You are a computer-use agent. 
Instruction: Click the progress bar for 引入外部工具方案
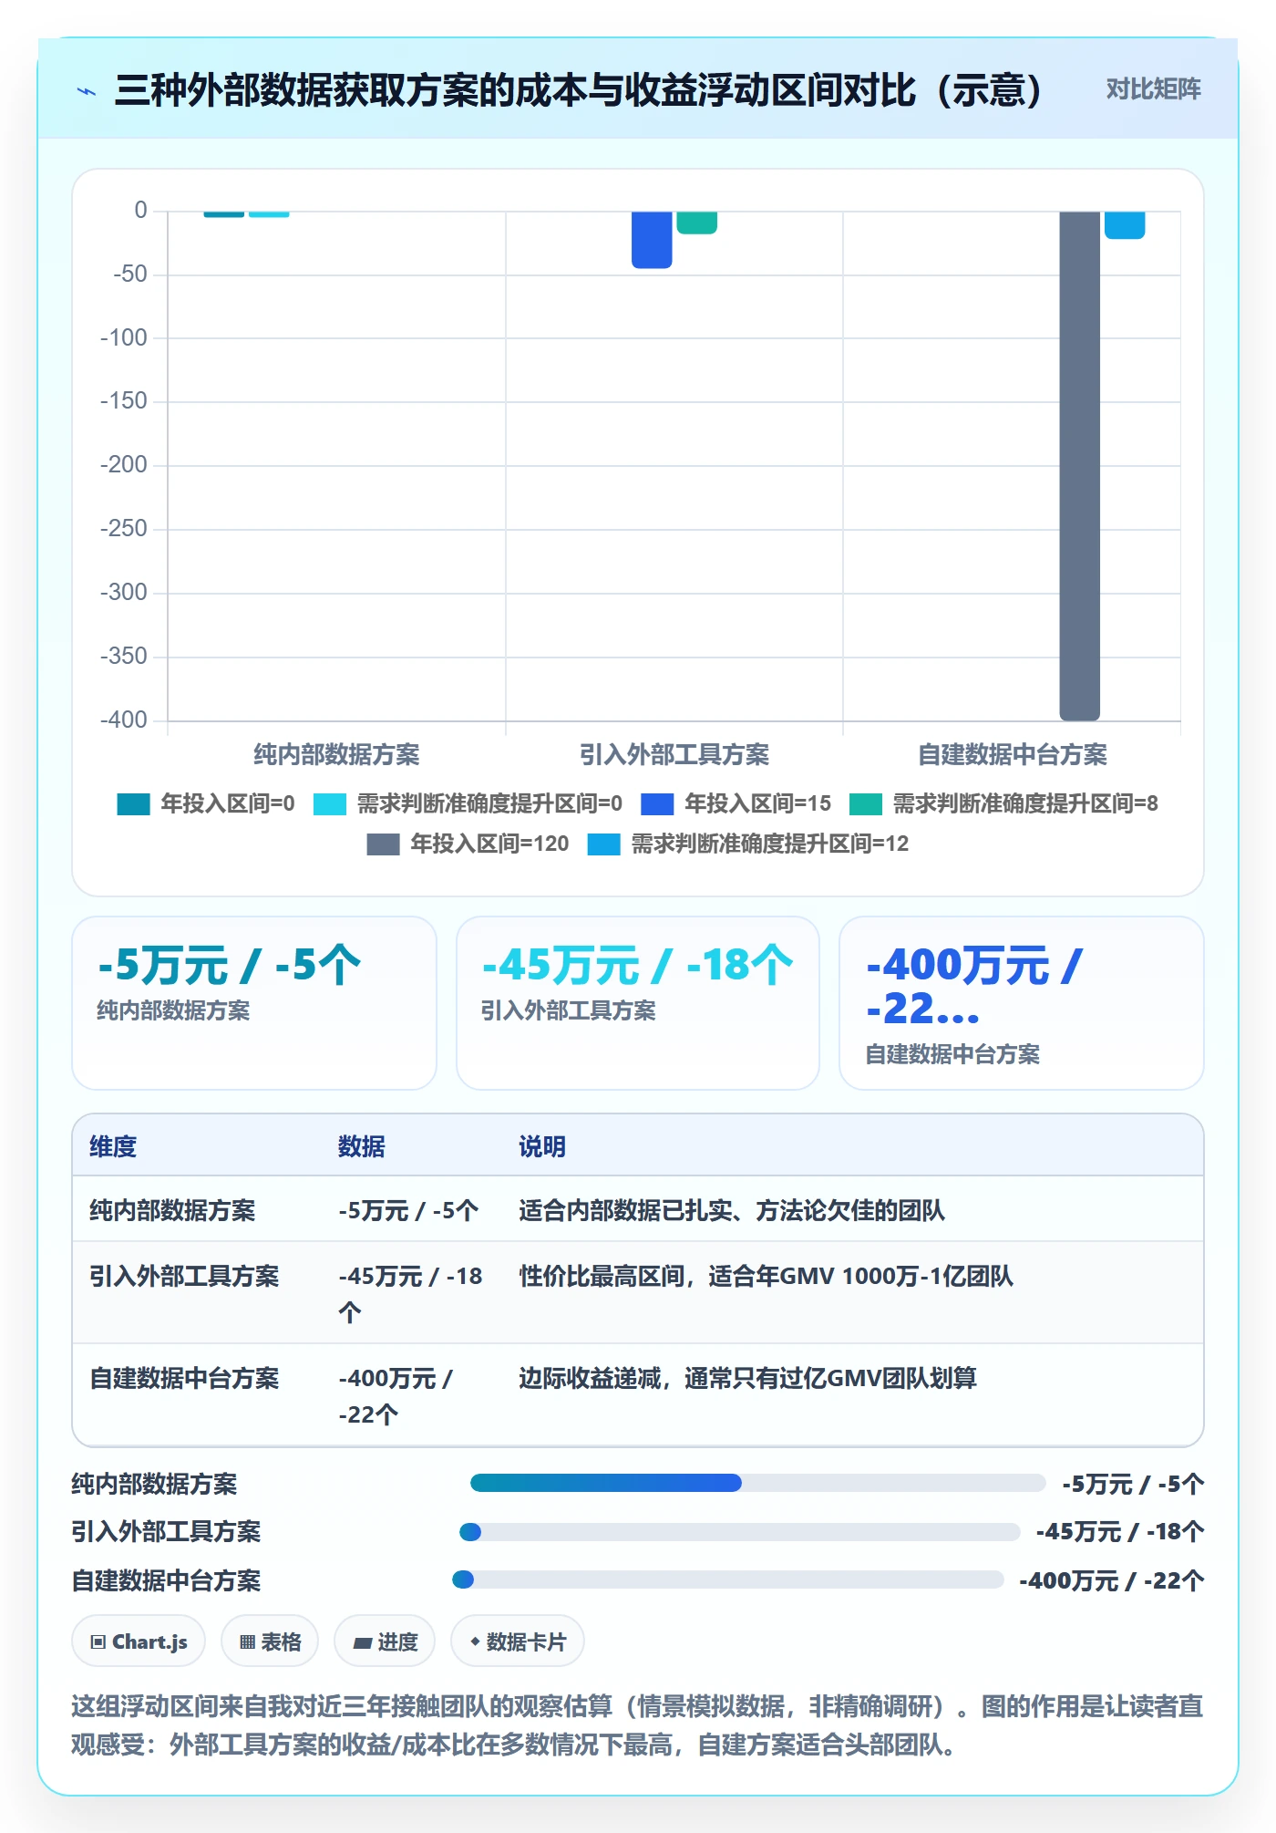pyautogui.click(x=740, y=1532)
